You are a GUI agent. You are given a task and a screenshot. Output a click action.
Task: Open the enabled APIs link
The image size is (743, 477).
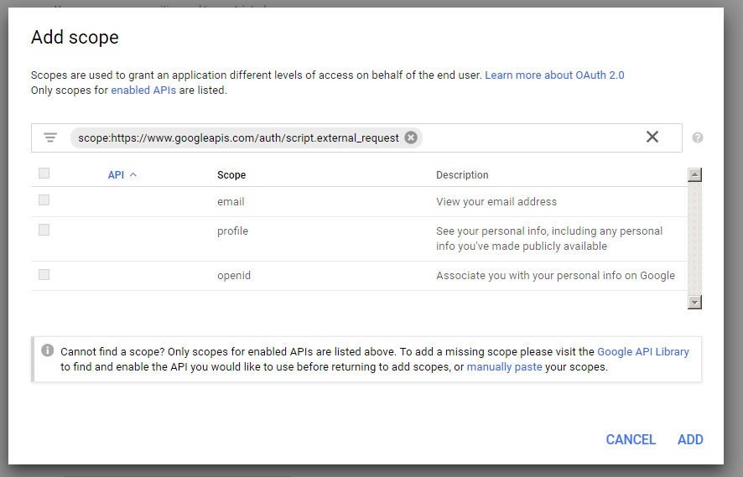point(143,91)
